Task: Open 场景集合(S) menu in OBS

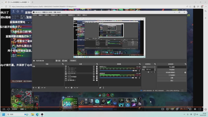Action: pos(71,15)
